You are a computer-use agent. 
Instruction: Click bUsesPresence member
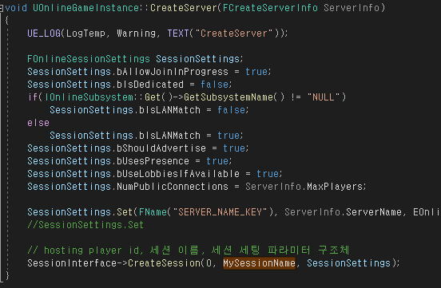153,161
